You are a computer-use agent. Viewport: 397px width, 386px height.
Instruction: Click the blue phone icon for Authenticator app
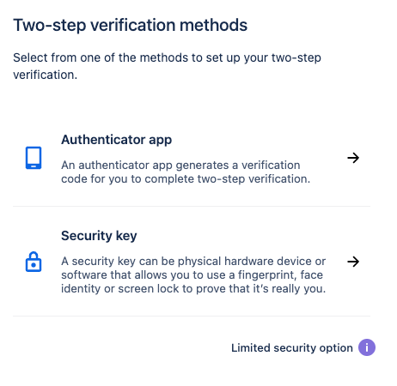(34, 158)
